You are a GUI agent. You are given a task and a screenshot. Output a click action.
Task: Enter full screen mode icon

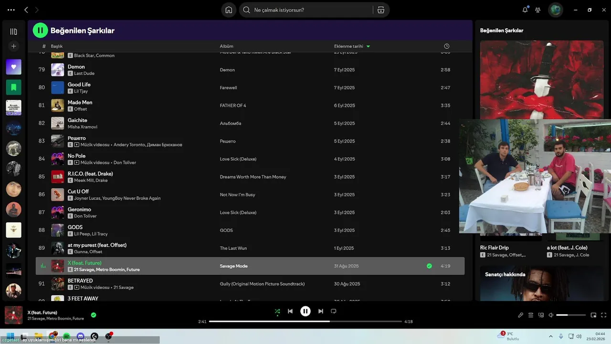click(x=603, y=315)
